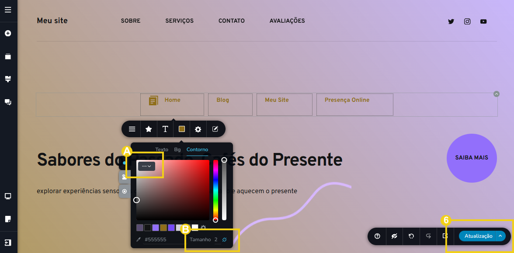Open the gear settings in the floating toolbar
Viewport: 514px width, 253px height.
coord(198,129)
